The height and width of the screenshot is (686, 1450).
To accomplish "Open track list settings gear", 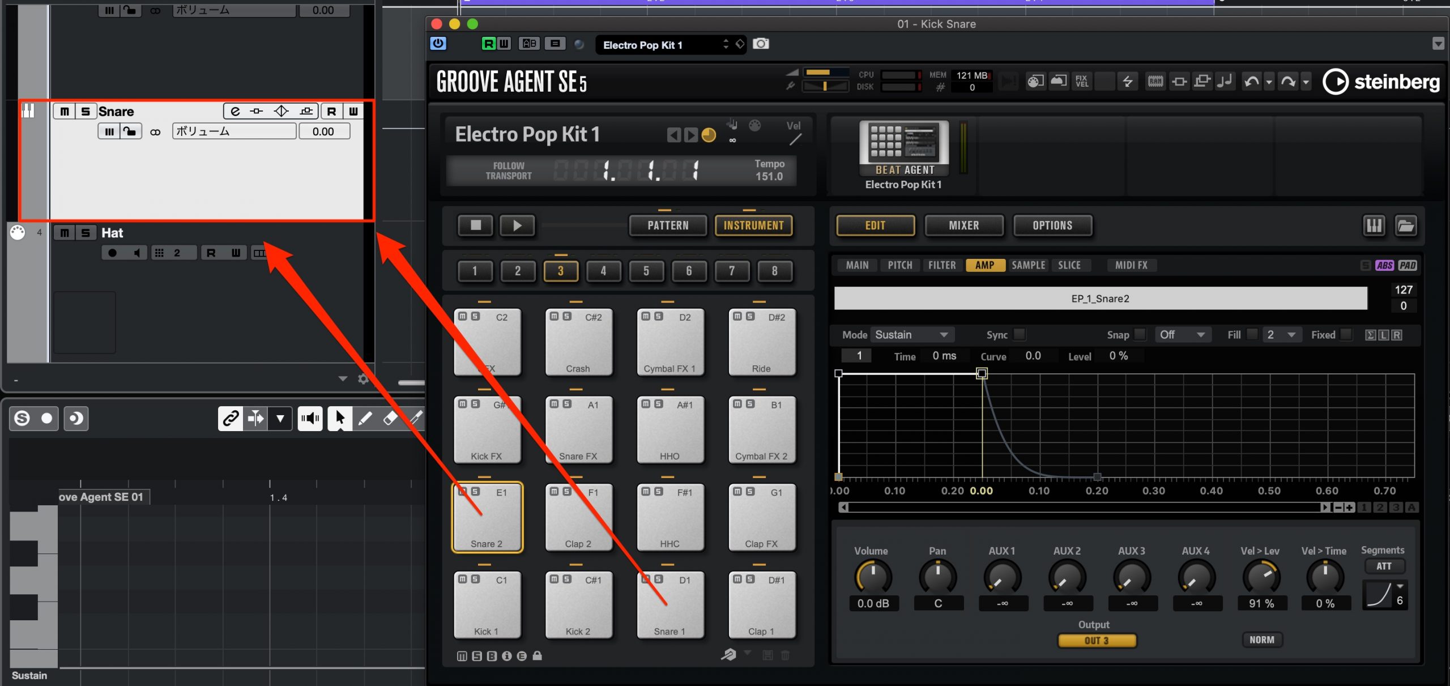I will pyautogui.click(x=363, y=379).
